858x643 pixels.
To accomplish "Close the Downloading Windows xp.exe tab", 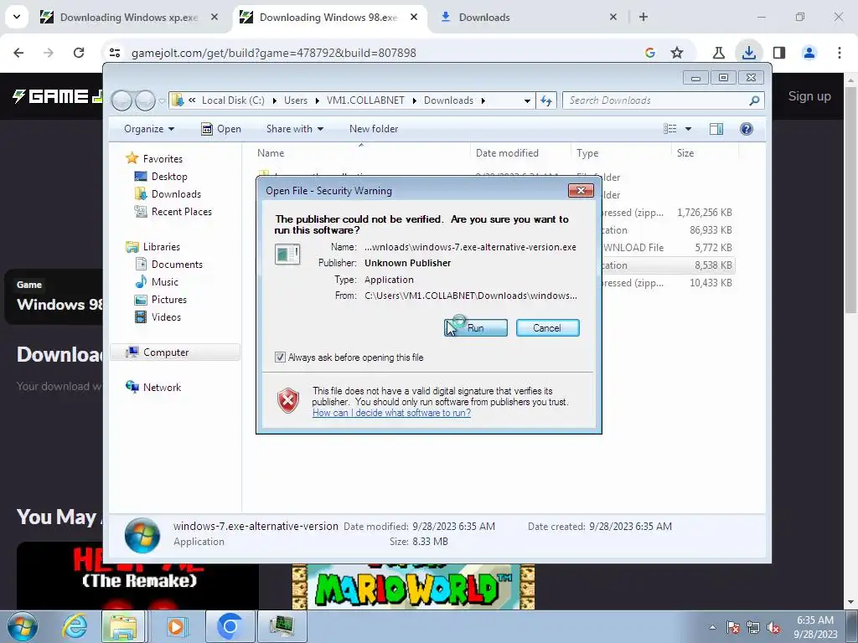I will [x=214, y=18].
